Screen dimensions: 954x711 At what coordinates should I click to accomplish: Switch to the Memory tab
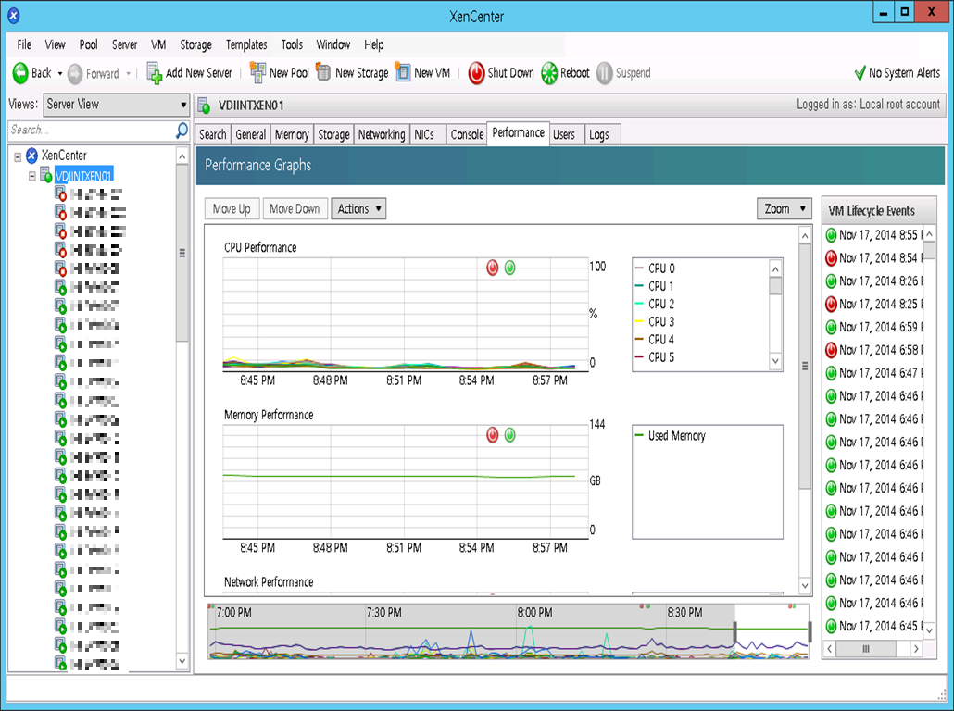pos(292,134)
